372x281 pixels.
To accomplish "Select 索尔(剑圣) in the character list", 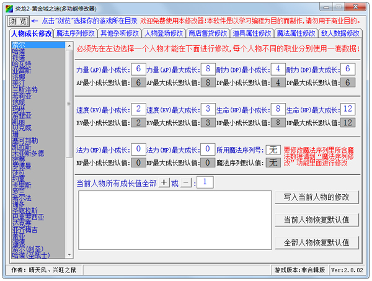I will (x=27, y=249).
